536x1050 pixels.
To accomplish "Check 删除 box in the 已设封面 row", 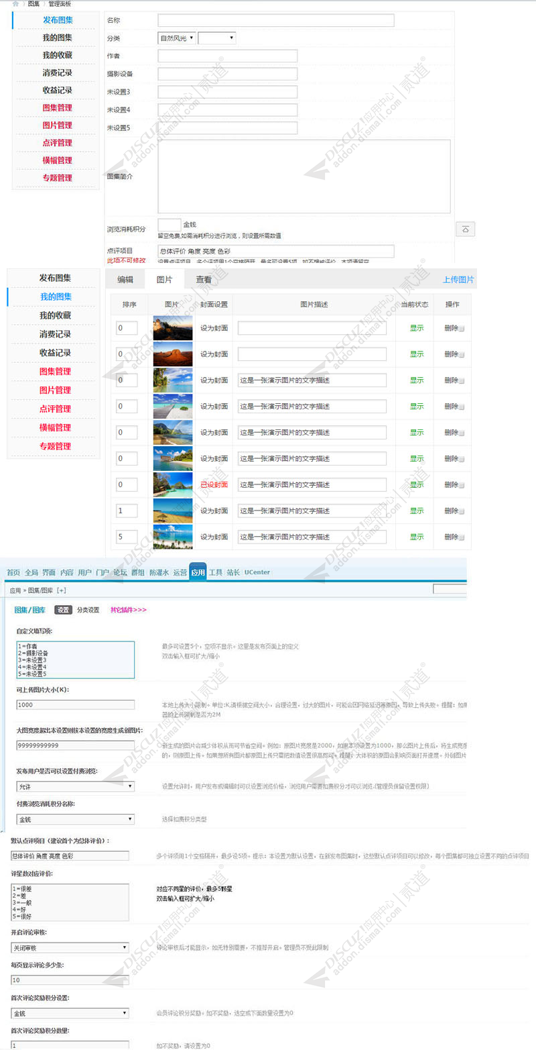I will 461,485.
